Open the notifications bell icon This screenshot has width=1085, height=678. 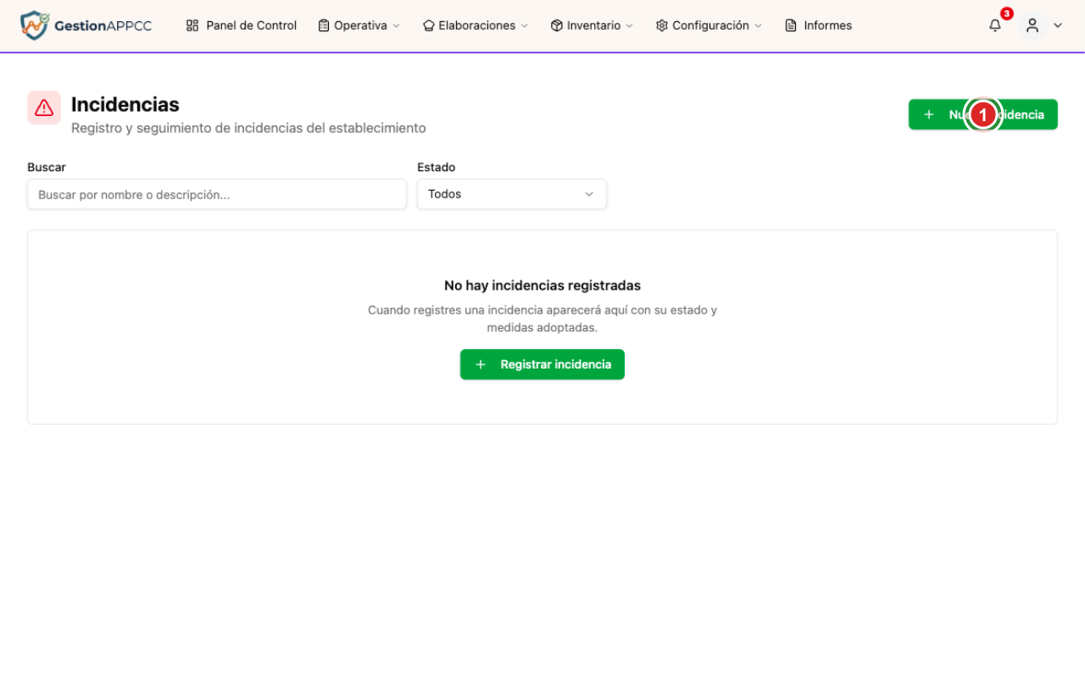995,25
